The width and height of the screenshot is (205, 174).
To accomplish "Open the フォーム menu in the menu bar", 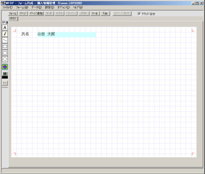I will click(x=22, y=7).
